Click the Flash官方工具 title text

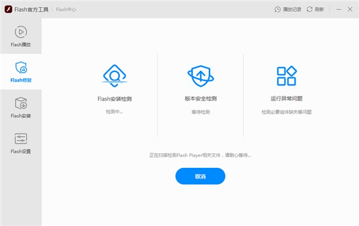tap(31, 10)
